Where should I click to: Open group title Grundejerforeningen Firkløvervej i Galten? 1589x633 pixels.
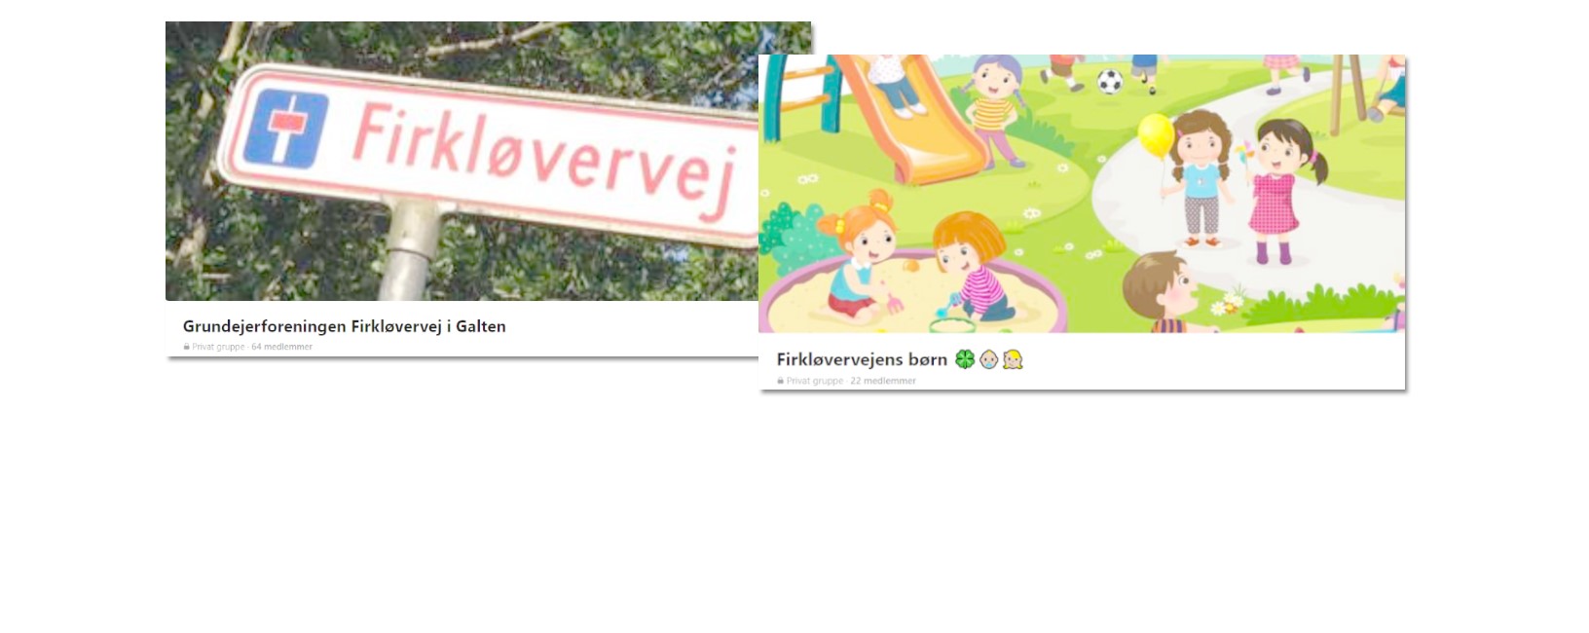coord(345,326)
